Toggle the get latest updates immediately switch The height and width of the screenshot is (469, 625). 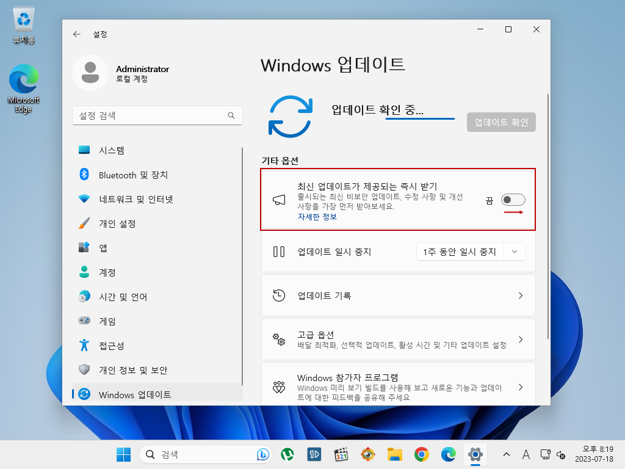coord(513,200)
